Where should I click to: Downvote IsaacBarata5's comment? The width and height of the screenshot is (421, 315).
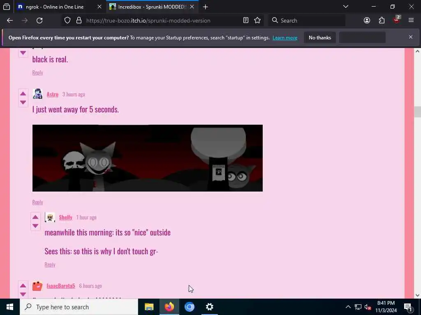click(23, 294)
